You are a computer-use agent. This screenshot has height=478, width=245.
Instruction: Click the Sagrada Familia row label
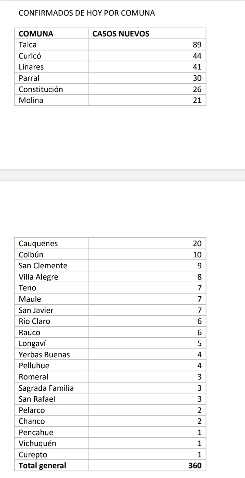tap(46, 388)
